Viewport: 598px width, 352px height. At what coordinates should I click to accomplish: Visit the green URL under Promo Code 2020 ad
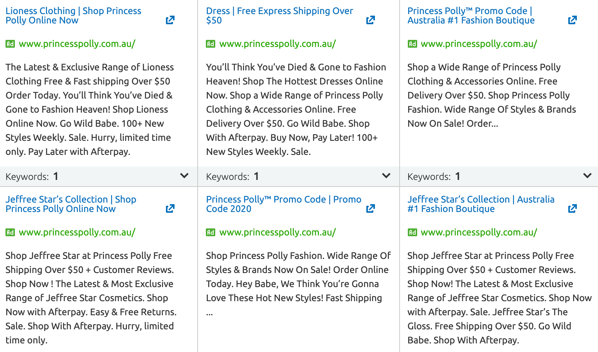[277, 232]
